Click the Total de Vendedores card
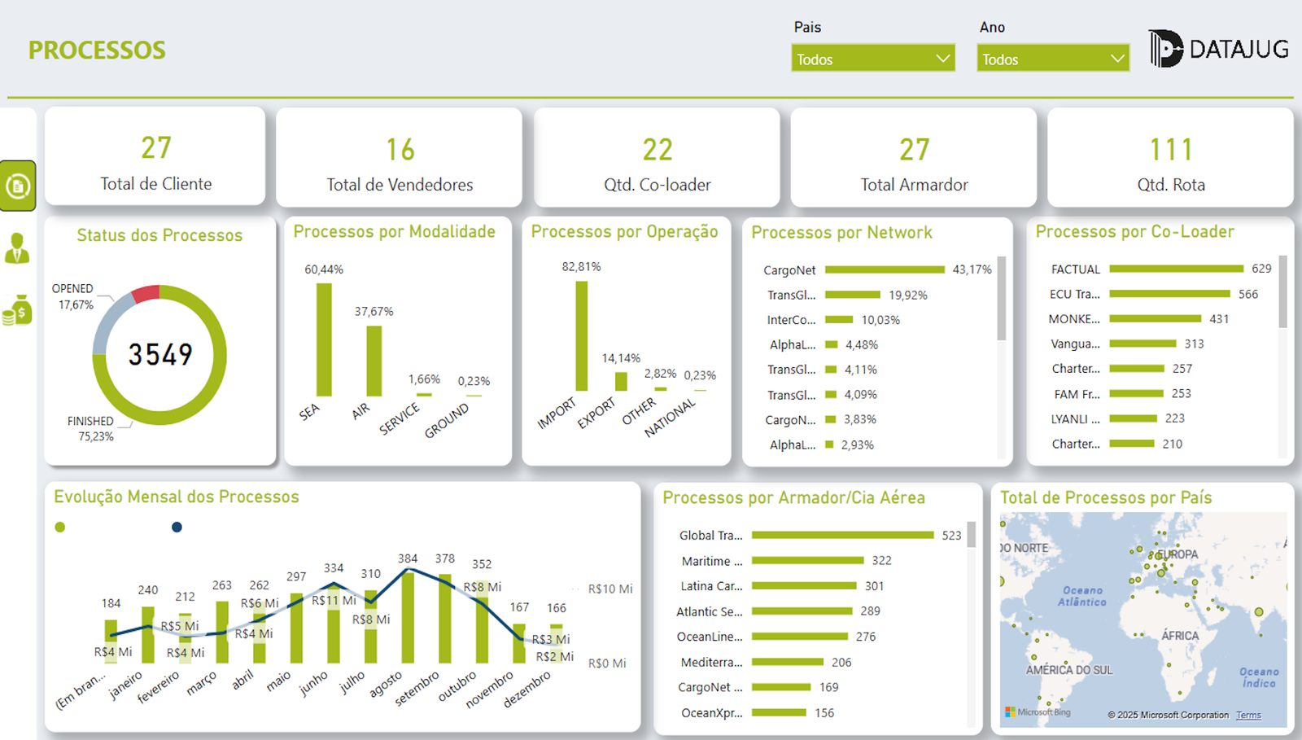Viewport: 1302px width, 740px height. point(399,158)
